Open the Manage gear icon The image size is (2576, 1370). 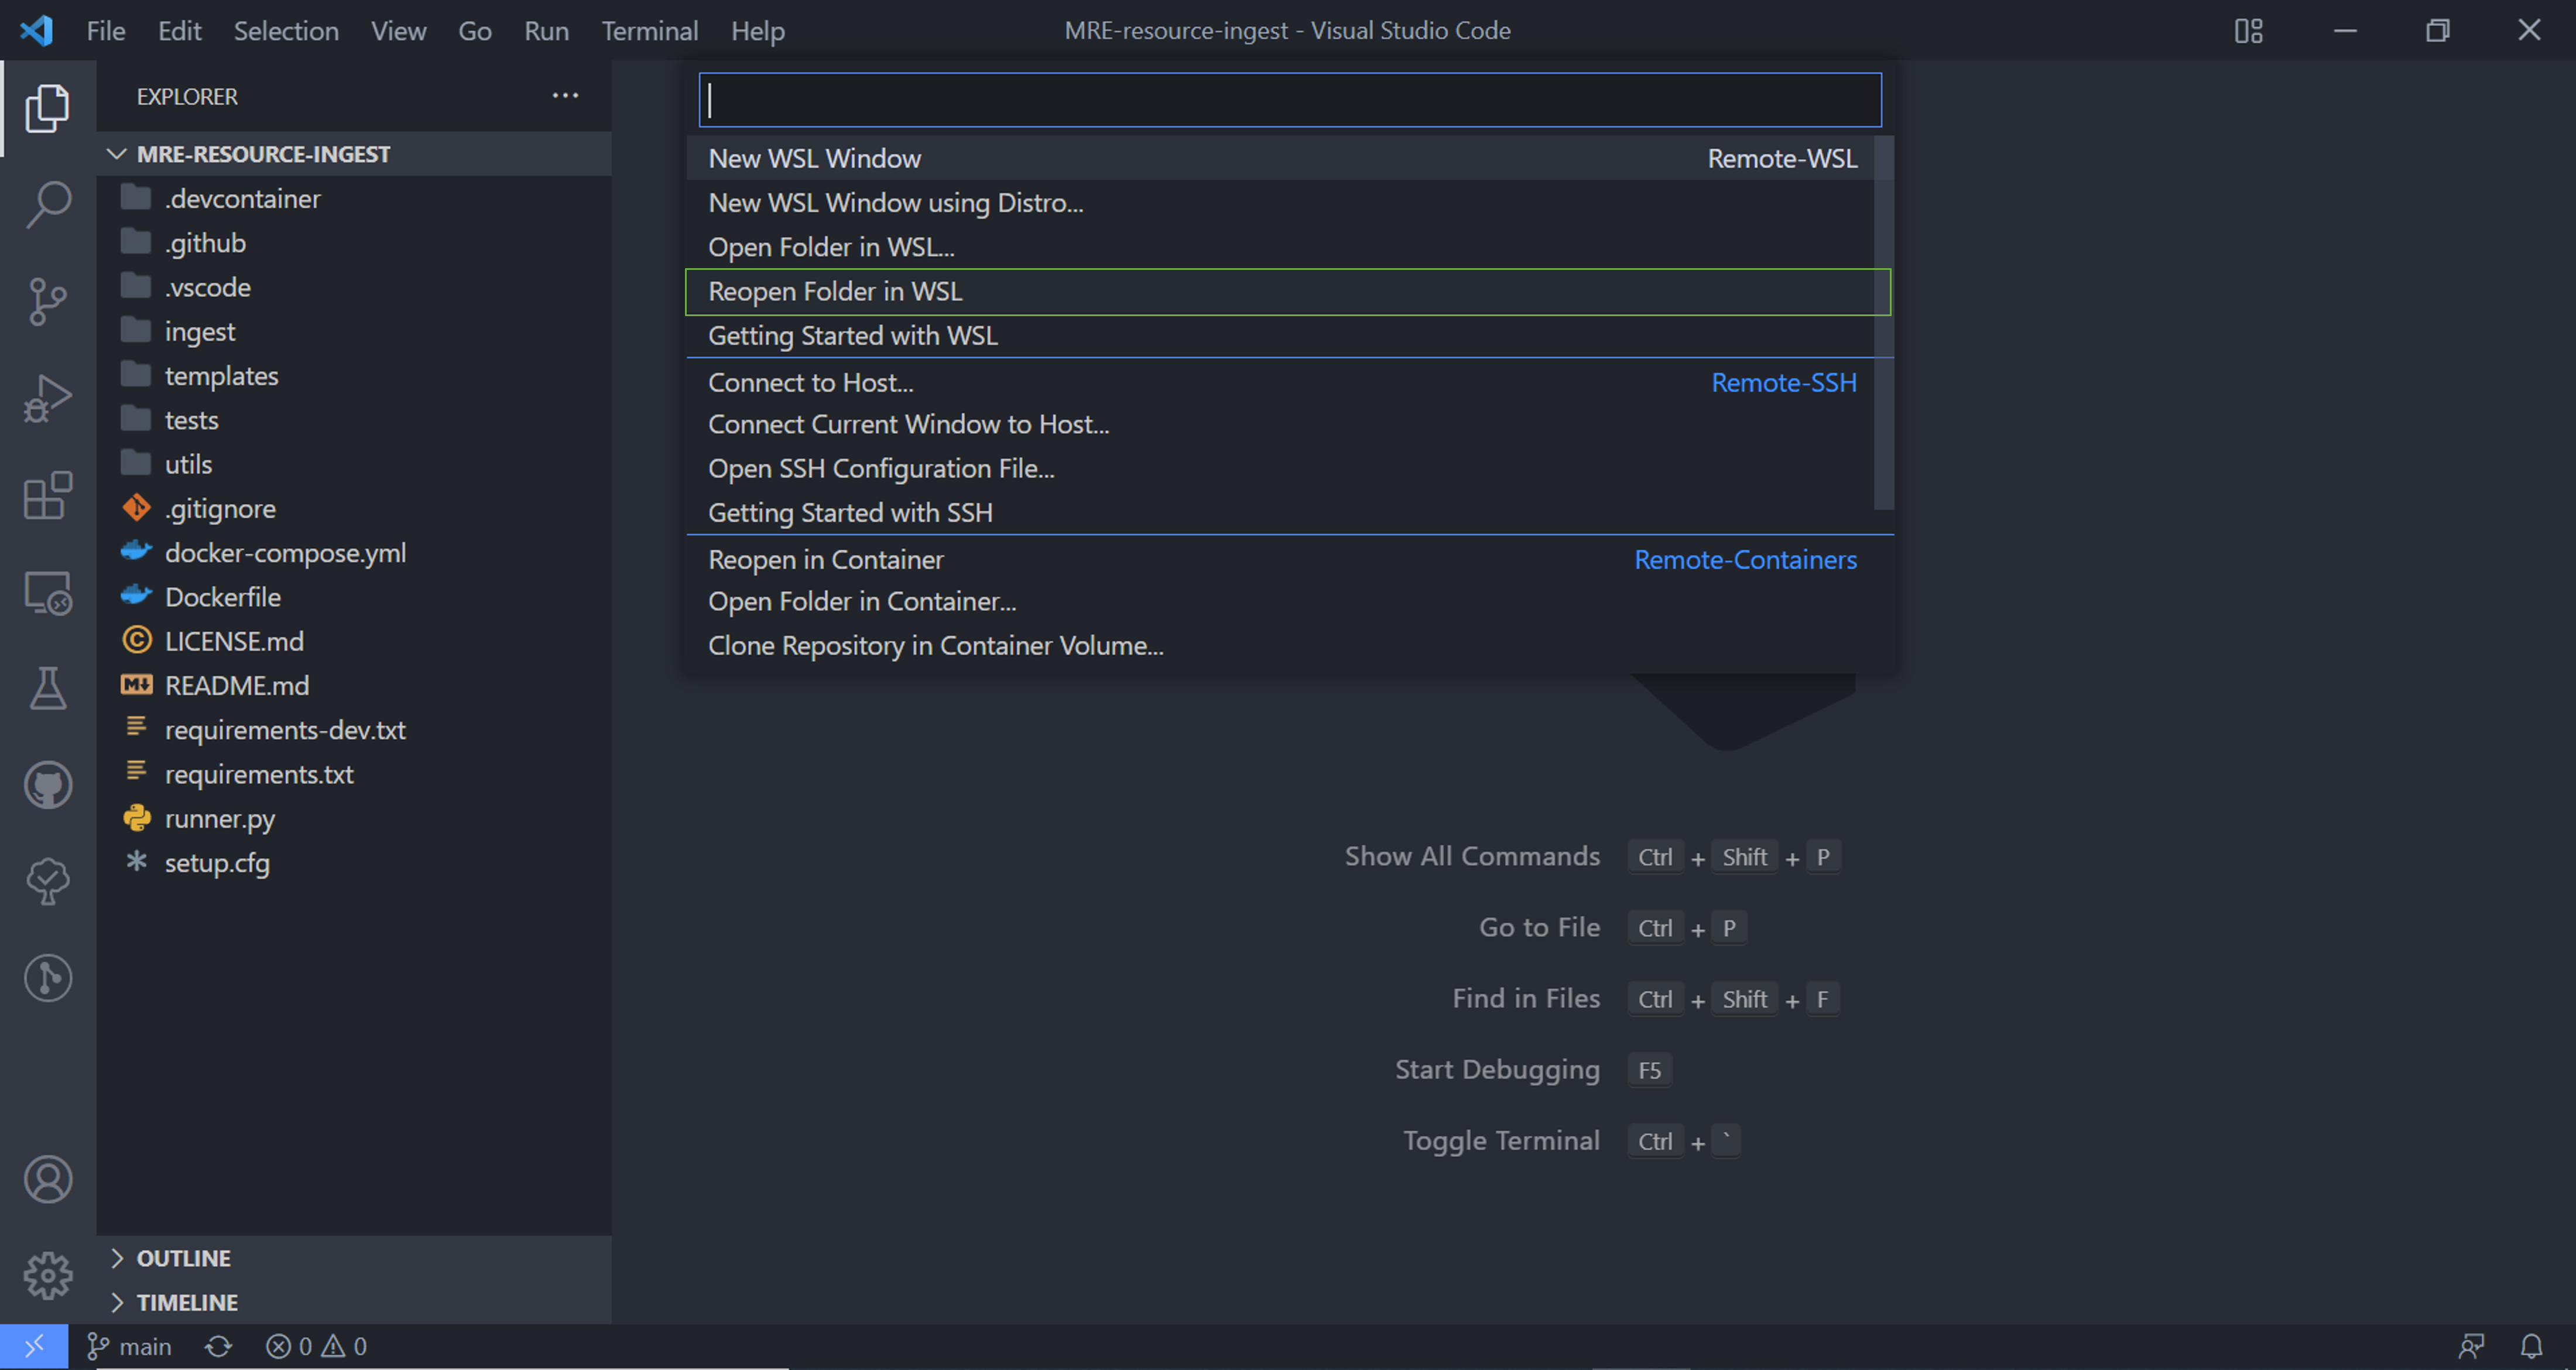(x=48, y=1276)
